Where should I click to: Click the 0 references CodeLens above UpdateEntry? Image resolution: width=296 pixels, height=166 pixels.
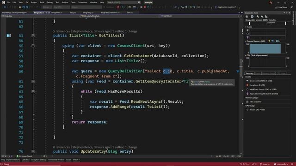tap(62, 147)
